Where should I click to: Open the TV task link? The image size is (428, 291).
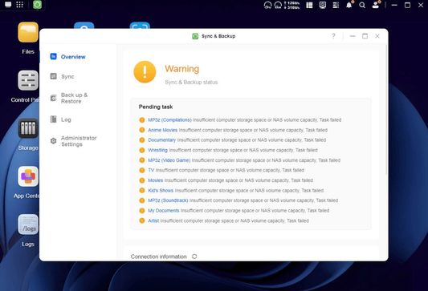pos(151,170)
